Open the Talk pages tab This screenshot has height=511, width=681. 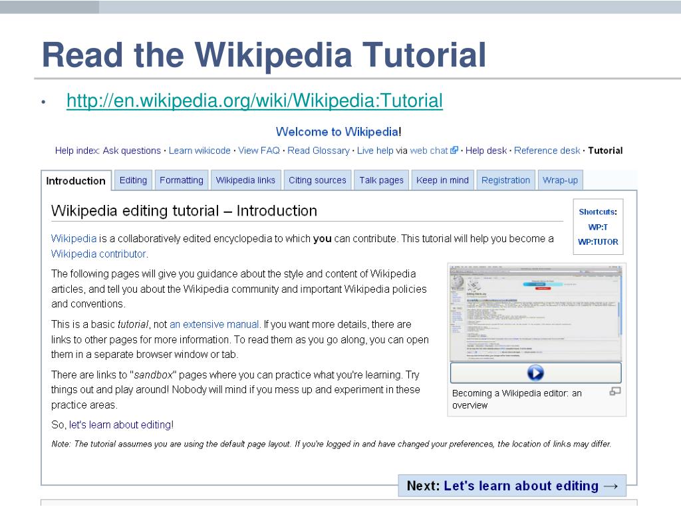[x=381, y=180]
